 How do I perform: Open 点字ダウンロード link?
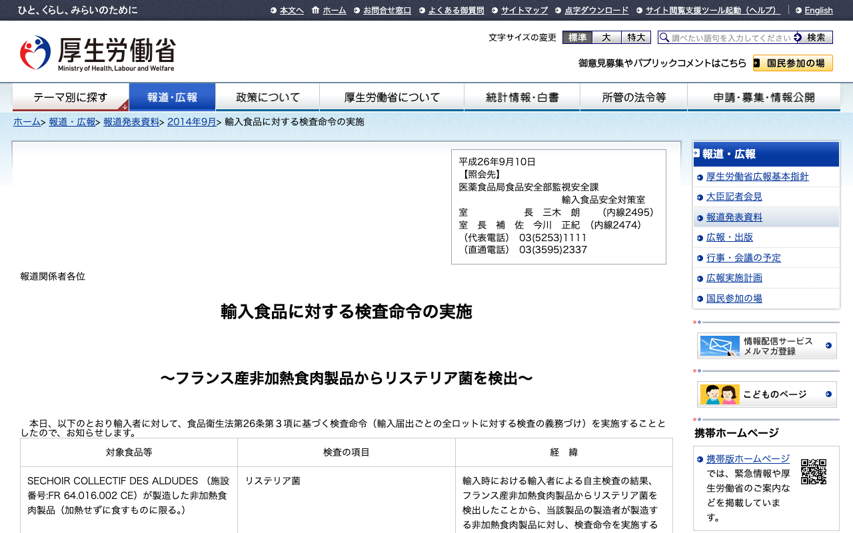click(596, 10)
